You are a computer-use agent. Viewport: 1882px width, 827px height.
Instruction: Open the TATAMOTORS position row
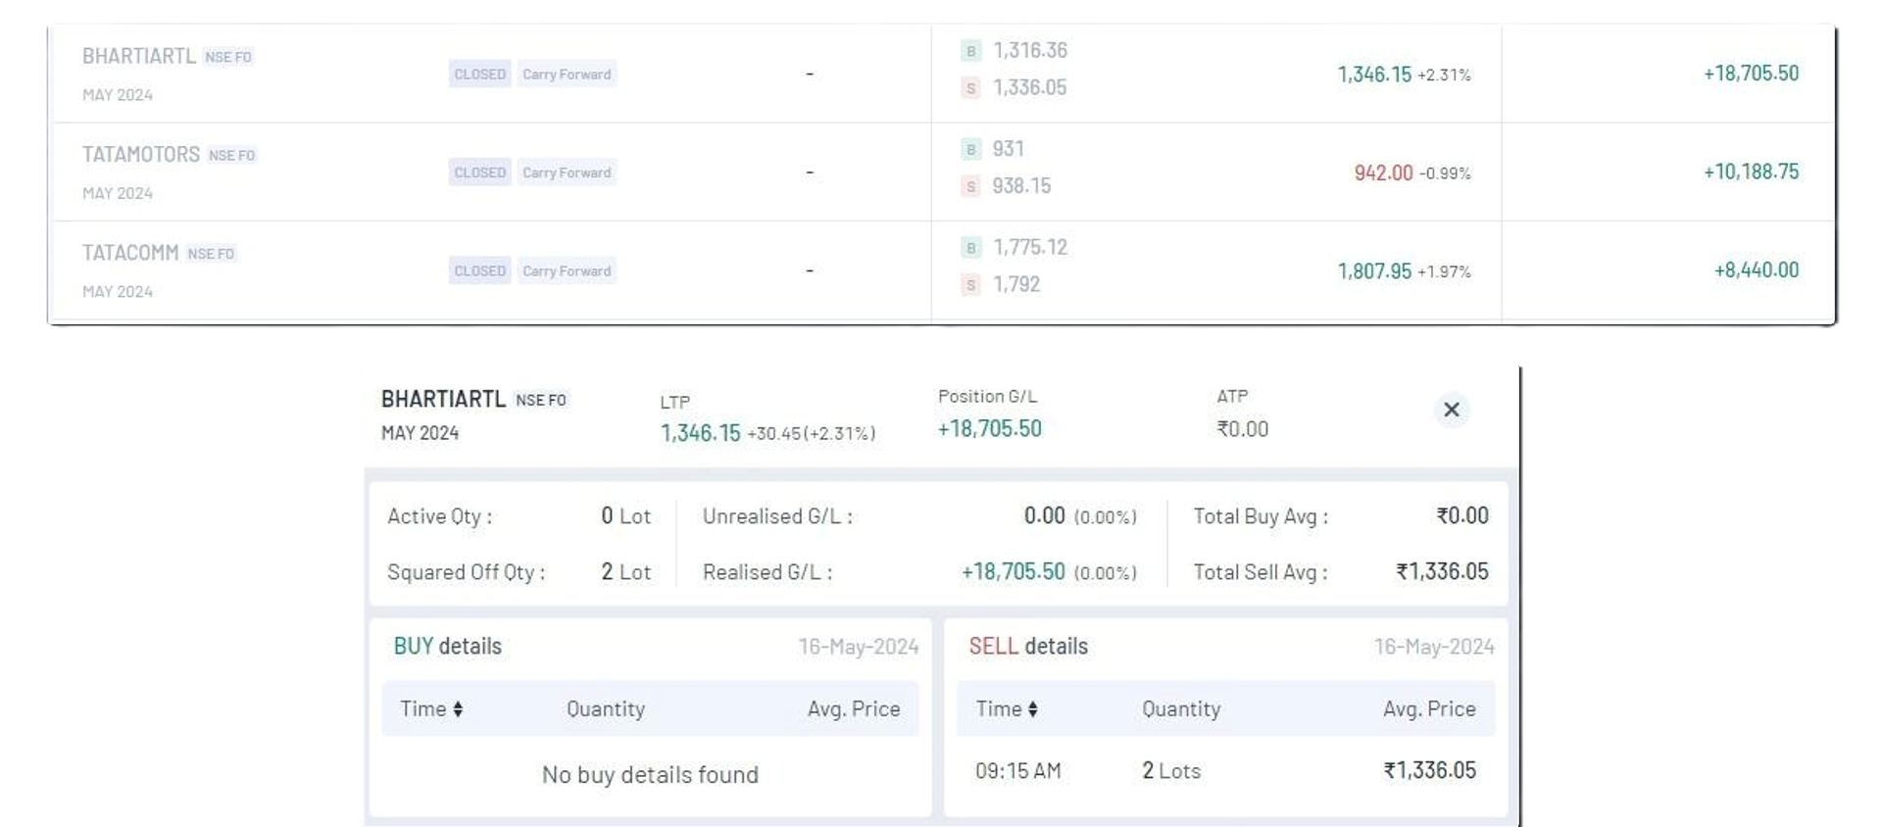coord(941,171)
